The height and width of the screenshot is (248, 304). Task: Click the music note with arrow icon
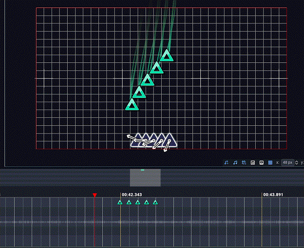click(226, 162)
